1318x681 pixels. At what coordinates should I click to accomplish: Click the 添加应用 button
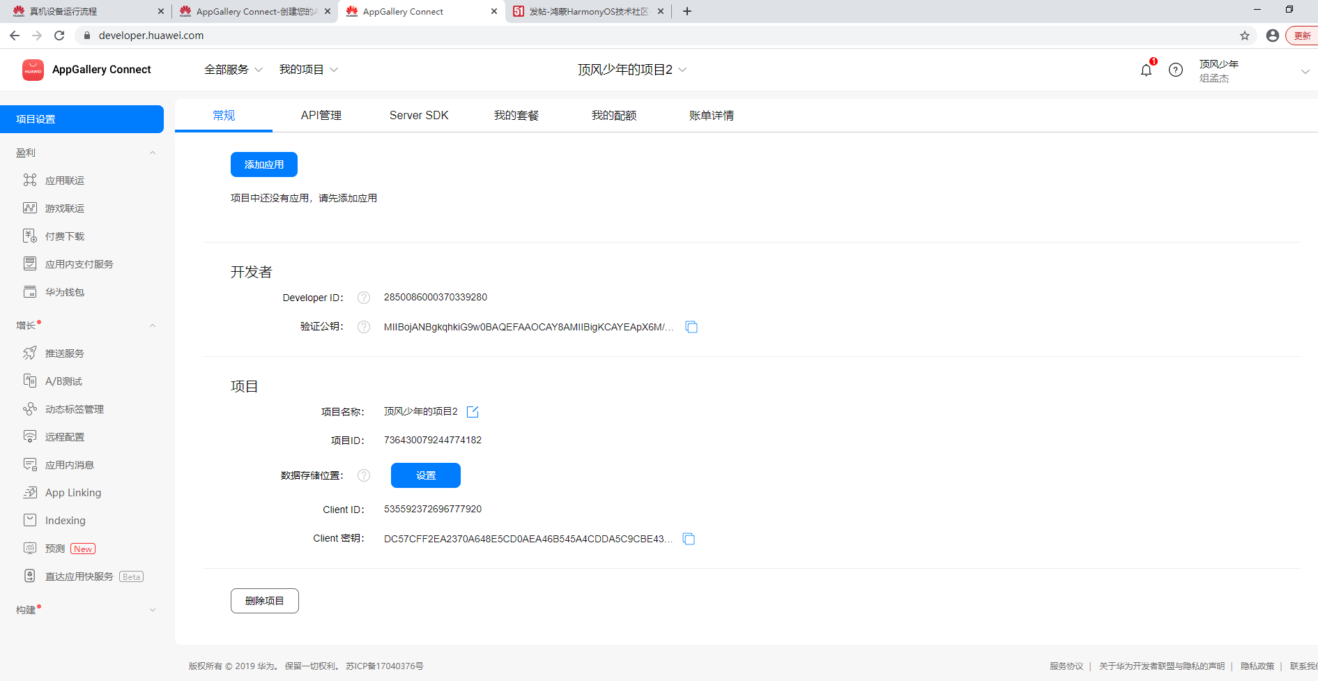point(264,164)
